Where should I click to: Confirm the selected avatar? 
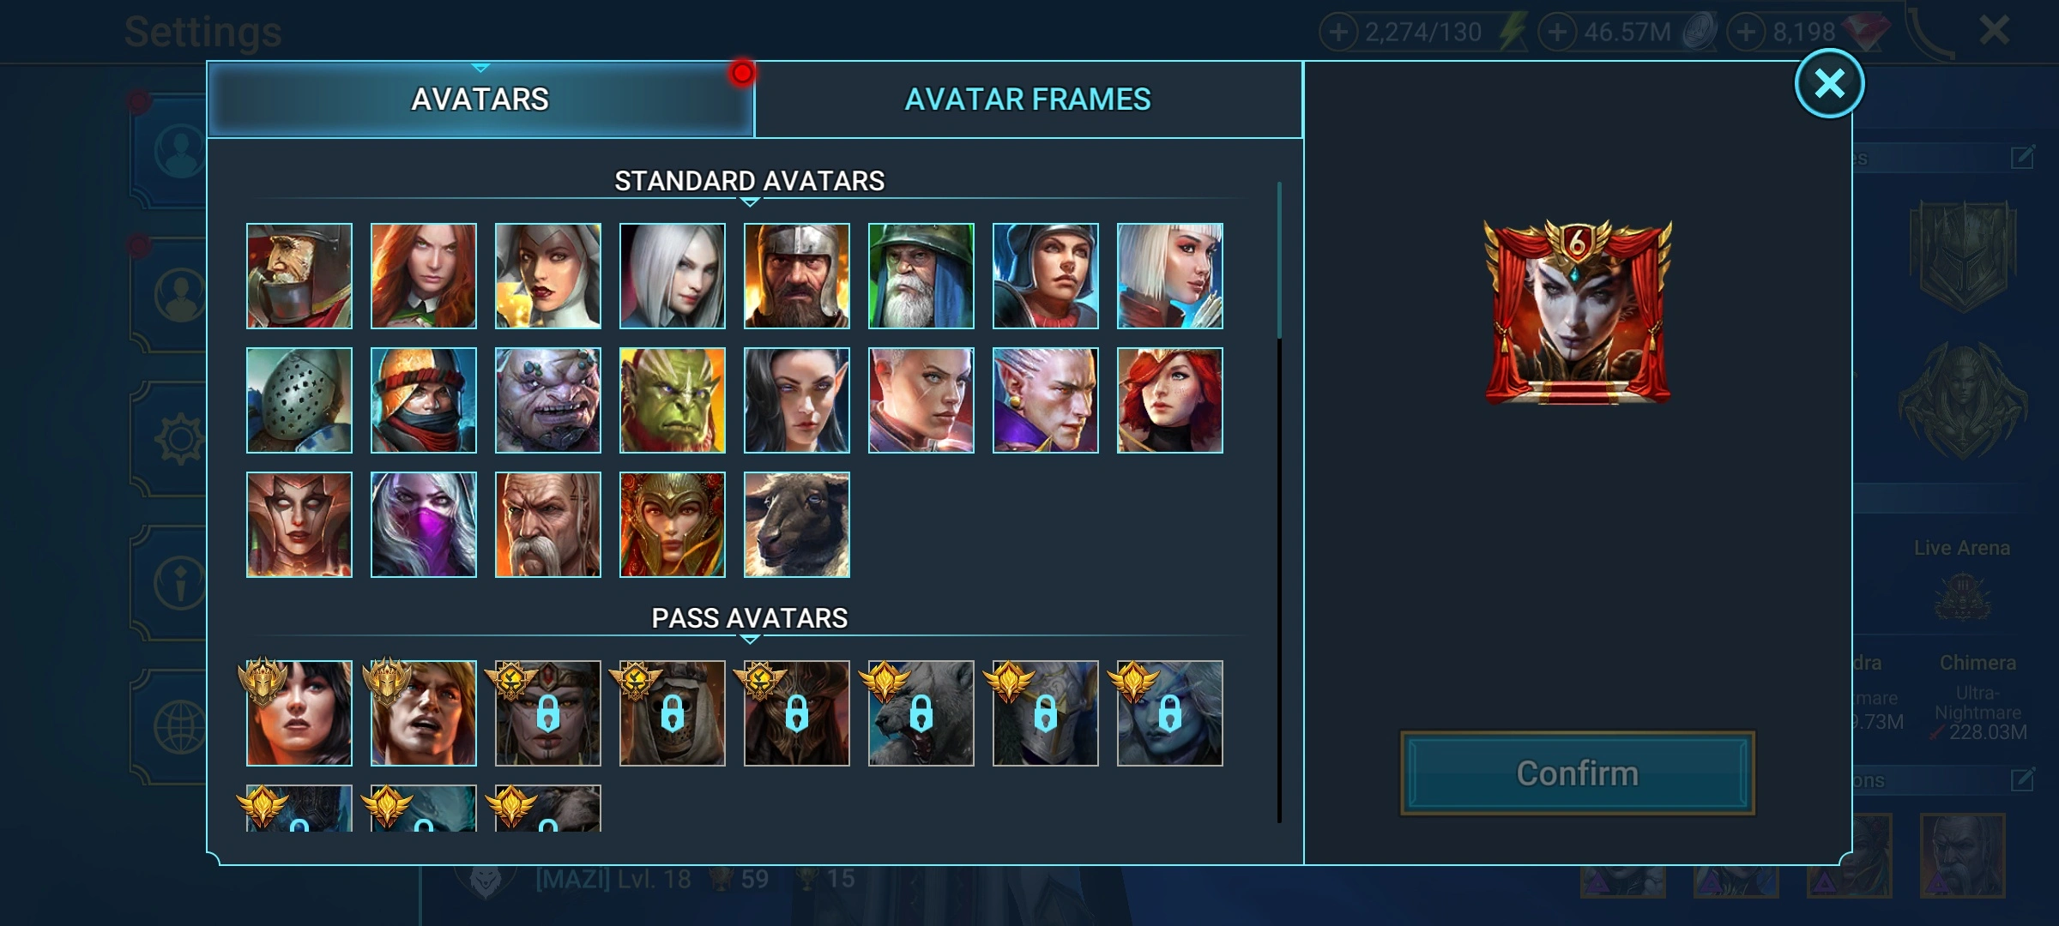coord(1577,773)
